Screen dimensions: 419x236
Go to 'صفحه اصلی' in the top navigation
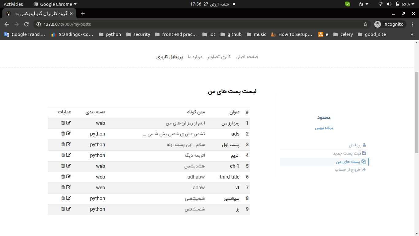[247, 57]
